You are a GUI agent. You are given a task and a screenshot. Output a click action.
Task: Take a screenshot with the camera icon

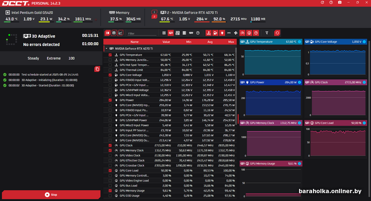pos(340,2)
